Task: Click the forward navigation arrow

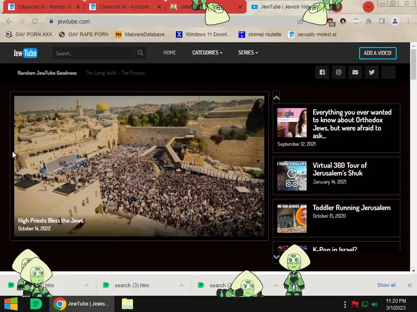Action: tap(22, 21)
